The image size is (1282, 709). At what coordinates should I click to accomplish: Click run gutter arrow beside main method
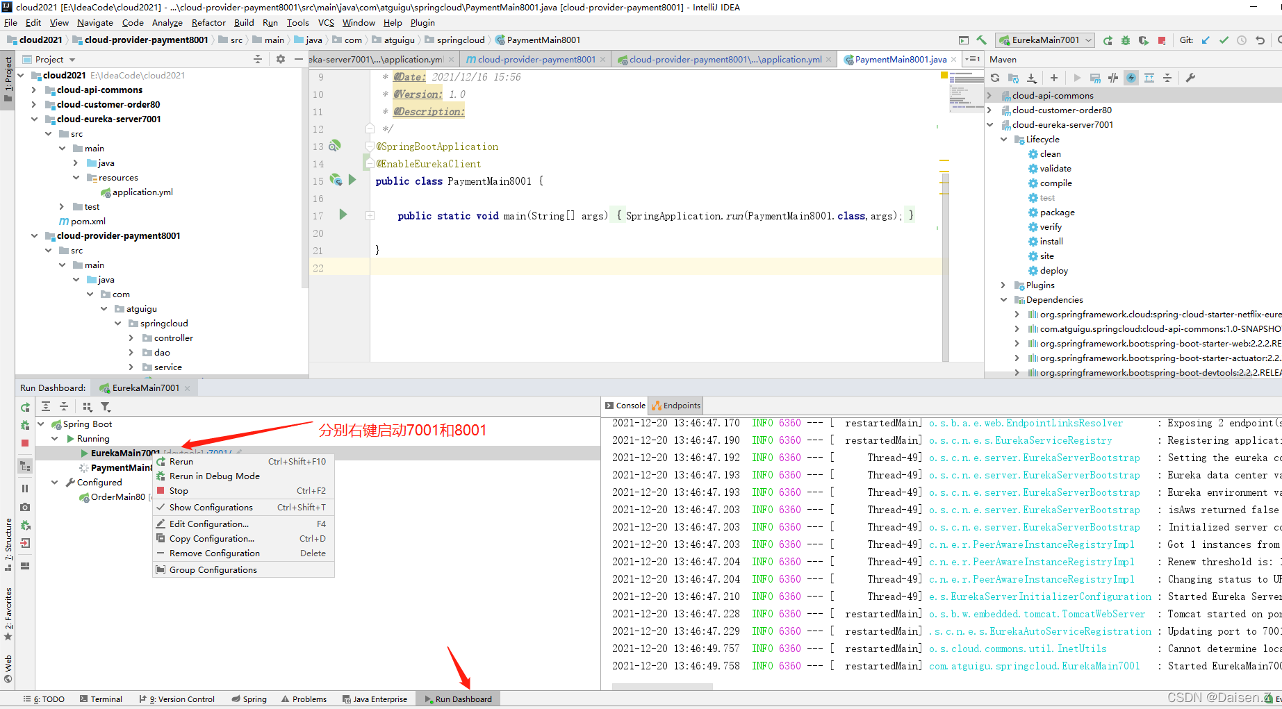tap(343, 215)
